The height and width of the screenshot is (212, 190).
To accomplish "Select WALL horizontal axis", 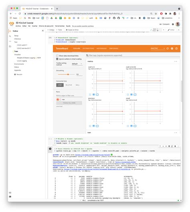I will click(77, 85).
